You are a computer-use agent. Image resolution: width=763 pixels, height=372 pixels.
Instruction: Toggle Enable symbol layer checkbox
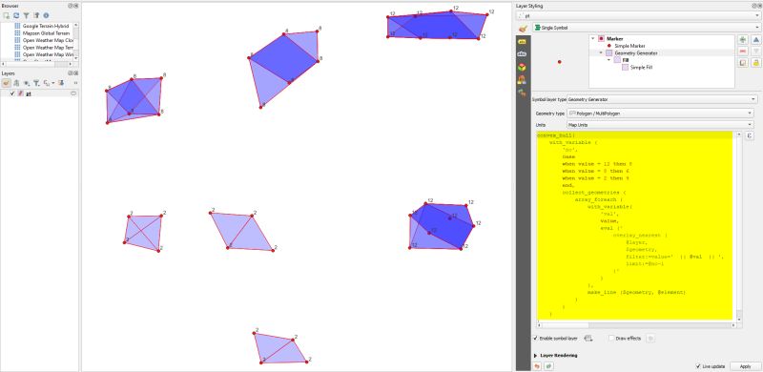536,338
